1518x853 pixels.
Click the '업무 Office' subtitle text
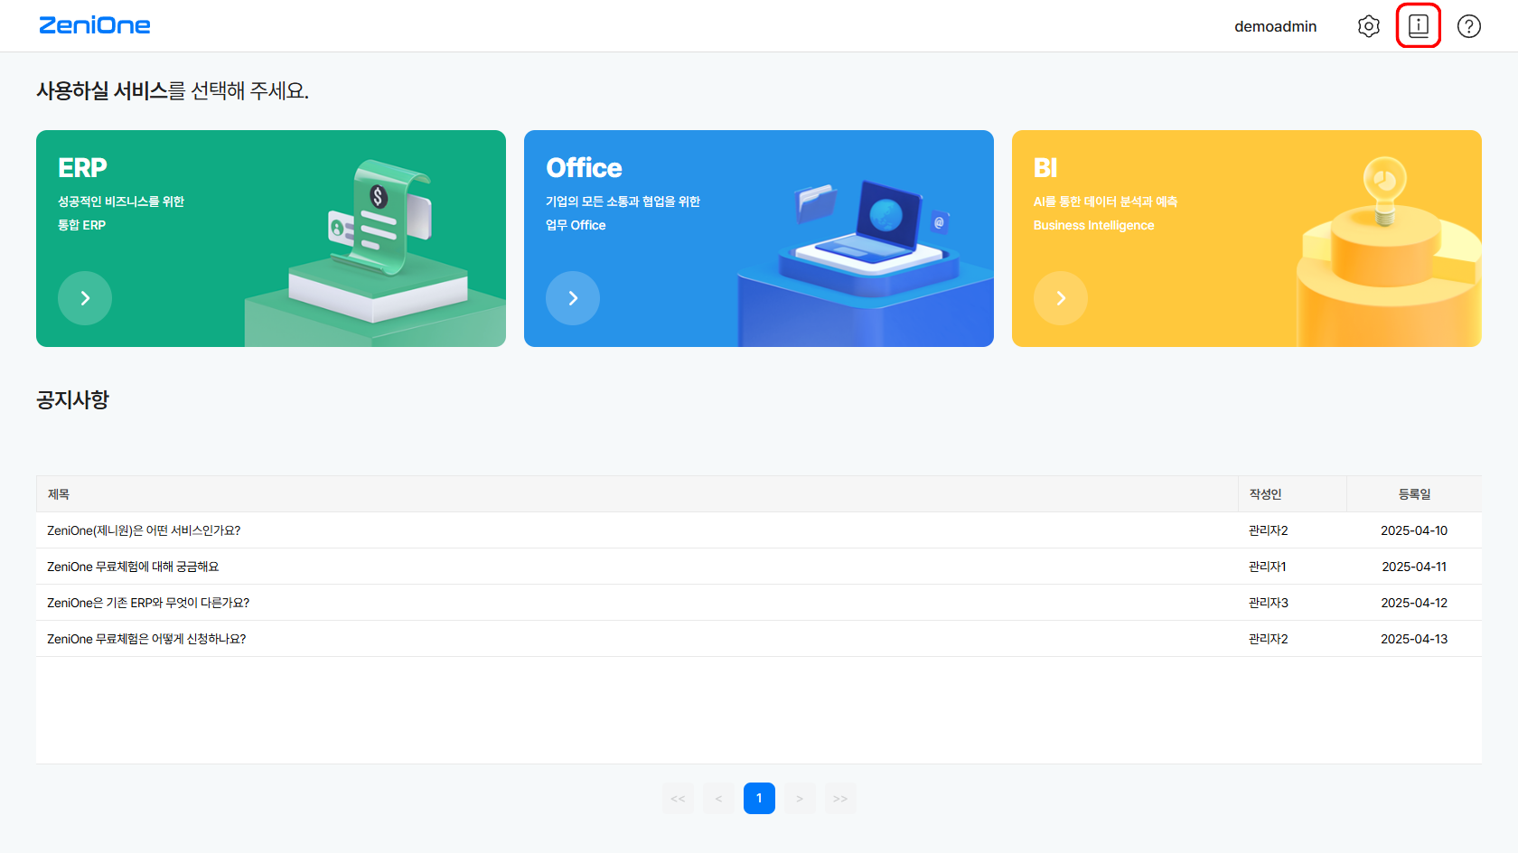[x=576, y=225]
